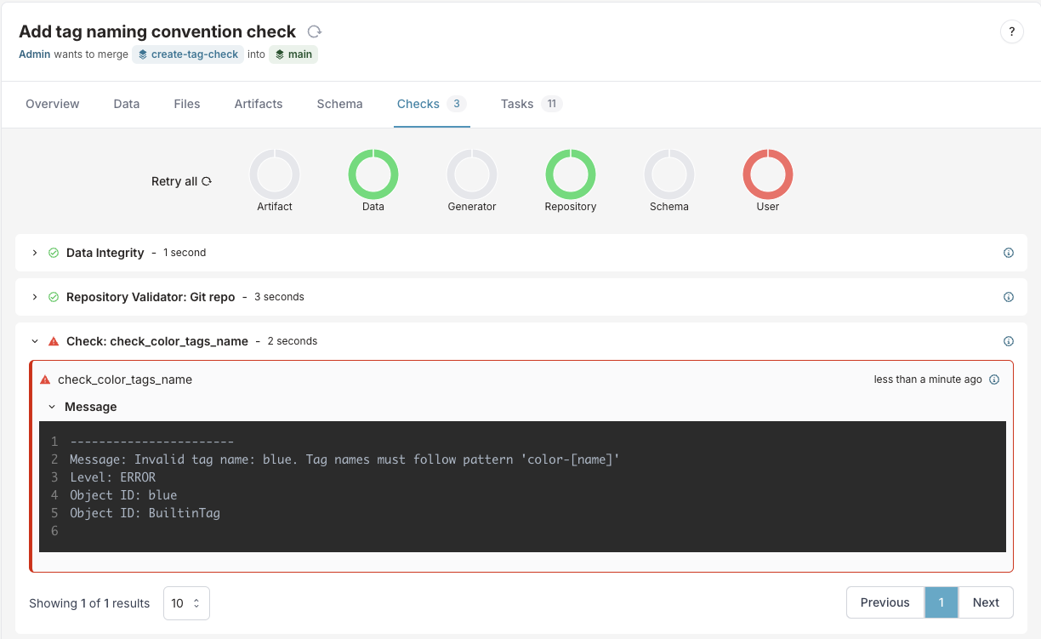The width and height of the screenshot is (1041, 639).
Task: Expand the Repository Validator Git repo check
Action: click(x=34, y=297)
